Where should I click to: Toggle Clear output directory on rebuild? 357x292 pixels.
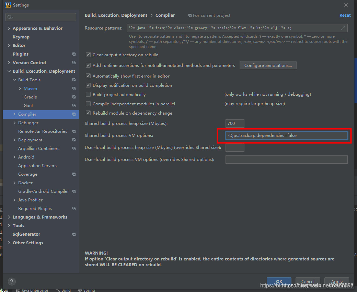click(x=88, y=55)
